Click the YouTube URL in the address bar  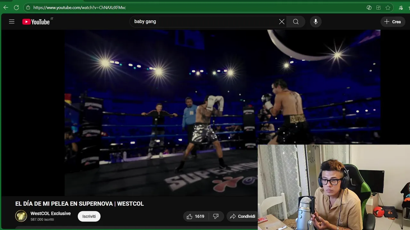79,7
